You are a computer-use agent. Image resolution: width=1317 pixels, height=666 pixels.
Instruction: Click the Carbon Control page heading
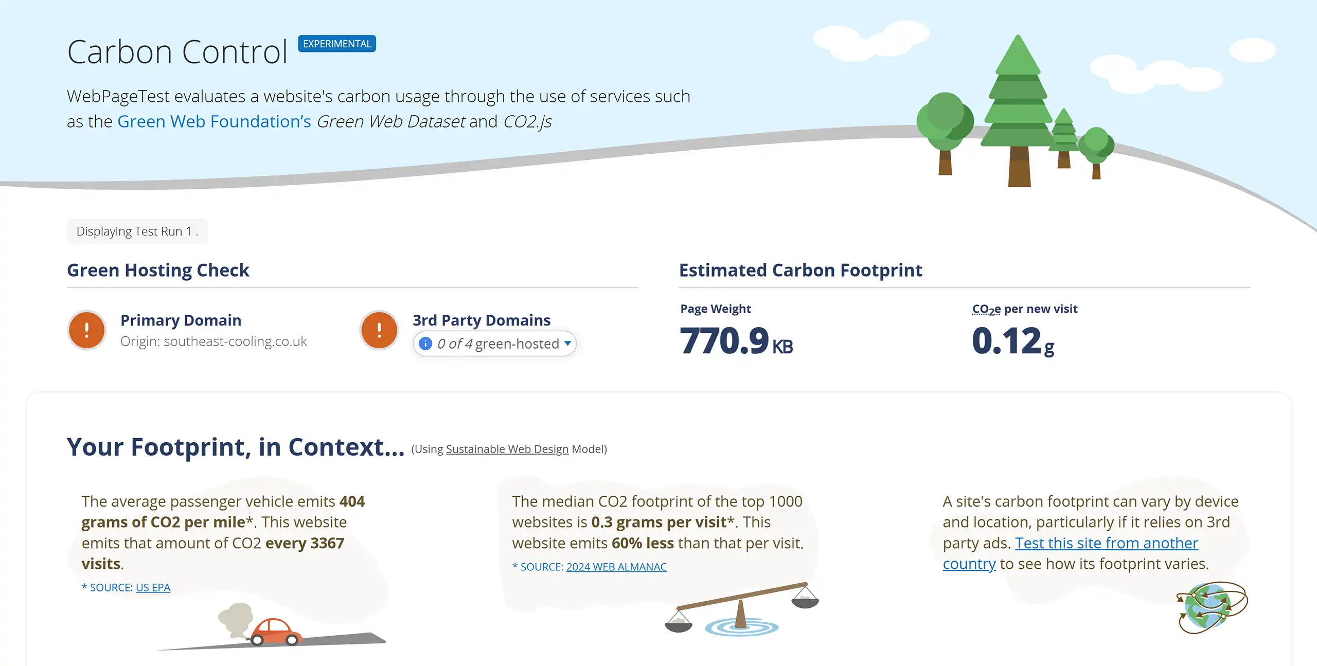(177, 52)
